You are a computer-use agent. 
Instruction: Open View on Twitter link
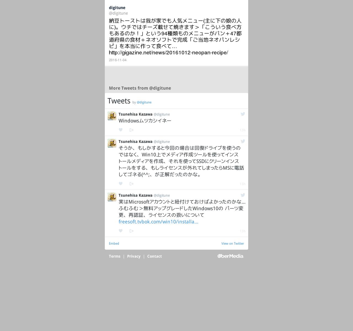pyautogui.click(x=232, y=244)
